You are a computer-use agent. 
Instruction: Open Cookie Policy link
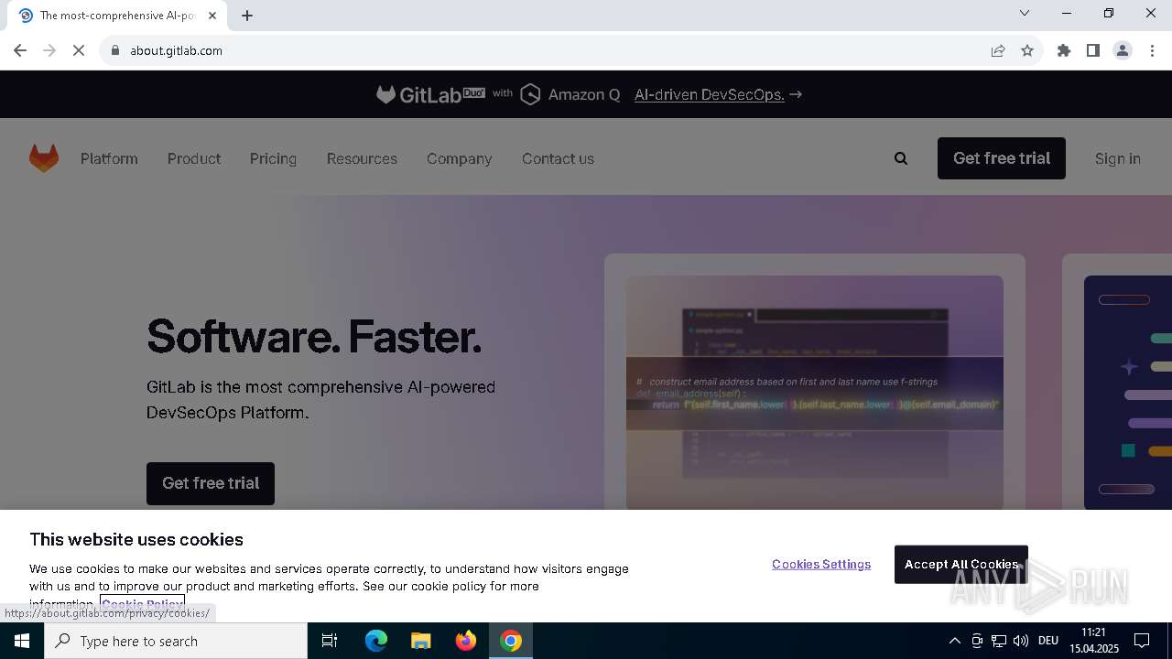(142, 604)
